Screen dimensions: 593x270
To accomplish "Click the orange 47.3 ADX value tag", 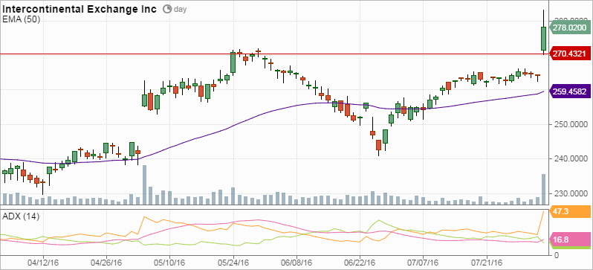I will (x=570, y=211).
